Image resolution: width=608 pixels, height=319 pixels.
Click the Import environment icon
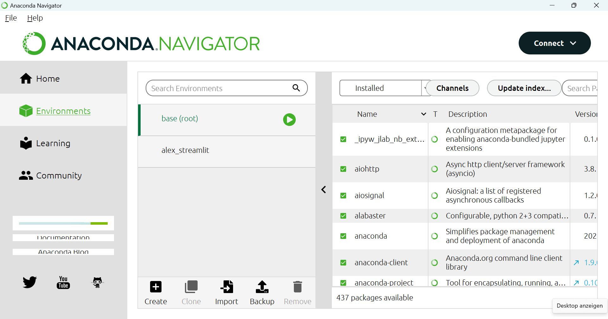pos(226,287)
